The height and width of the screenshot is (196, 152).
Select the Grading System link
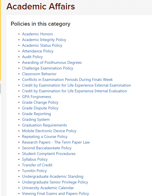pyautogui.click(x=36, y=119)
